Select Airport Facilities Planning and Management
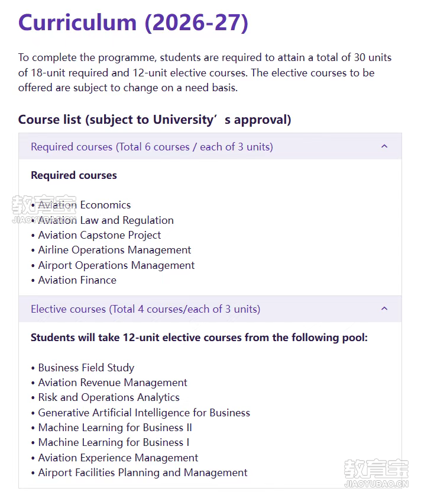421x501 pixels. tap(143, 473)
